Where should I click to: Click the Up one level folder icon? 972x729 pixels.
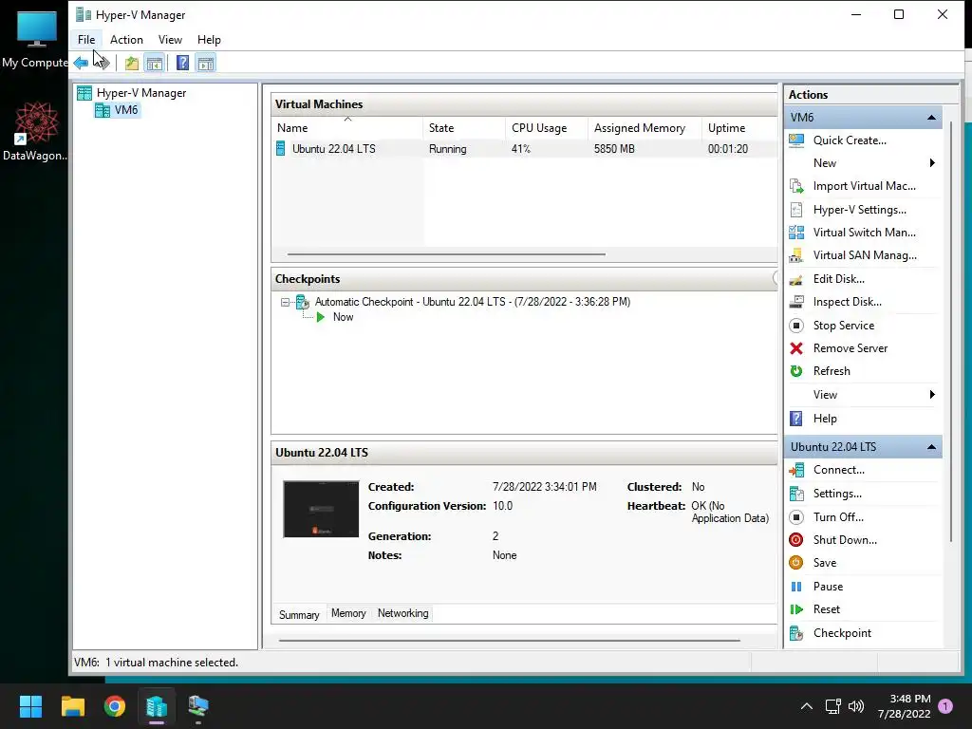point(131,63)
